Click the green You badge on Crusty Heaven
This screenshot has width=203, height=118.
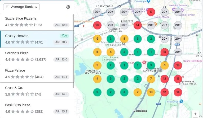pos(64,35)
